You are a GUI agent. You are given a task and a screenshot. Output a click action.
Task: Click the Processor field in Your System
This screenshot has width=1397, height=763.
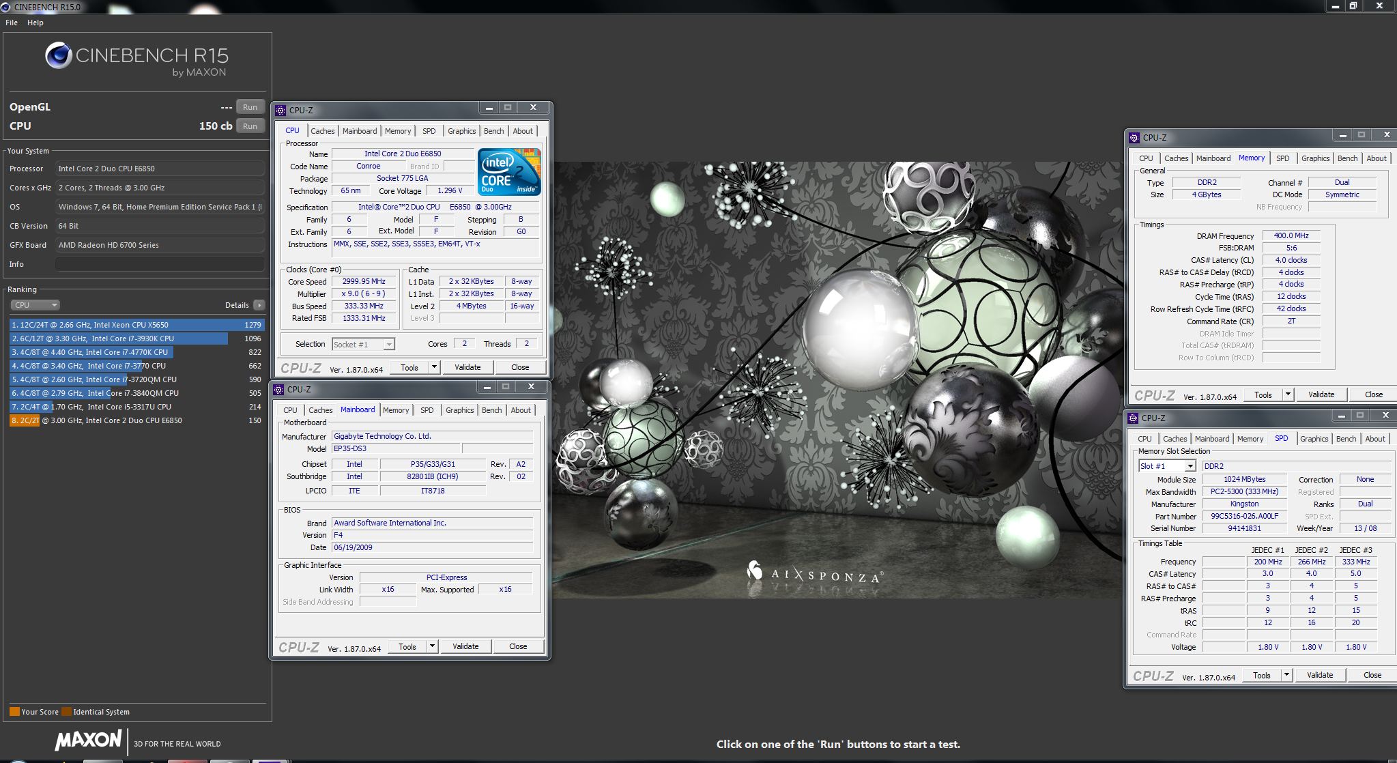coord(160,169)
